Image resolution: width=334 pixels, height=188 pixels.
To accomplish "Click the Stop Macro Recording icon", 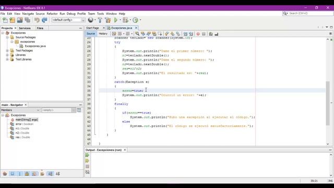I will pyautogui.click(x=204, y=33).
